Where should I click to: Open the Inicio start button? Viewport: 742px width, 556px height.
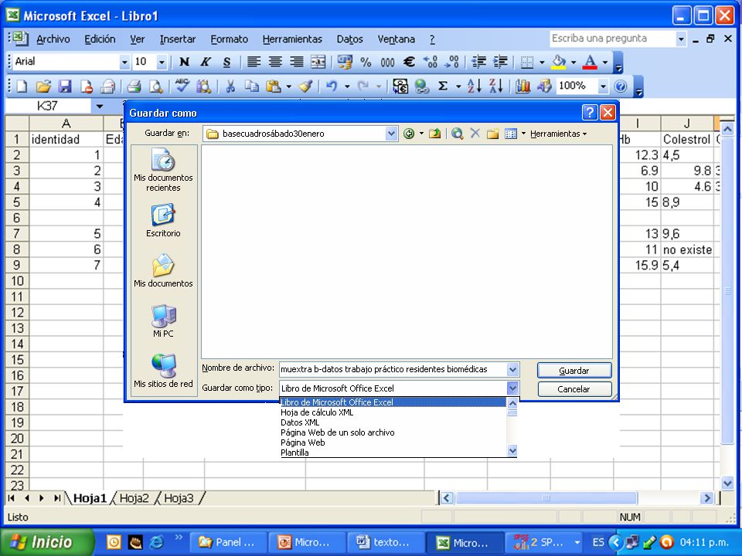click(x=46, y=542)
